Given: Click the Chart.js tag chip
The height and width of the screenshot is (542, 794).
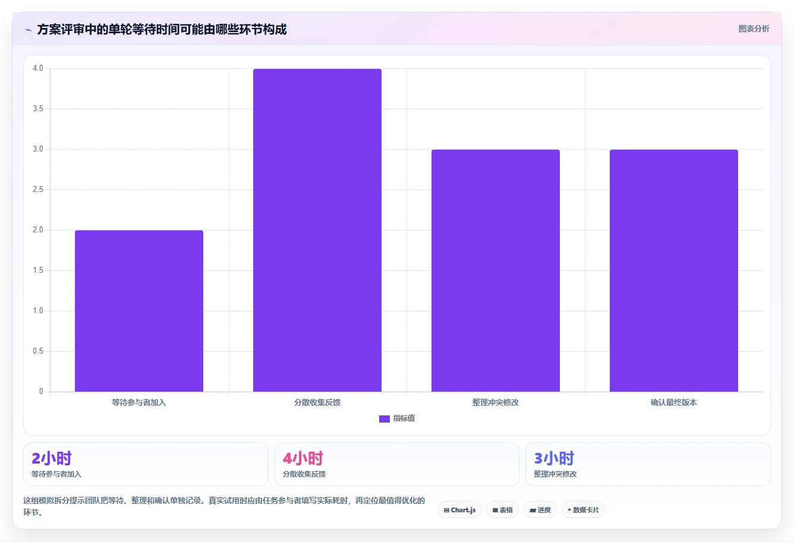Looking at the screenshot, I should [x=459, y=510].
